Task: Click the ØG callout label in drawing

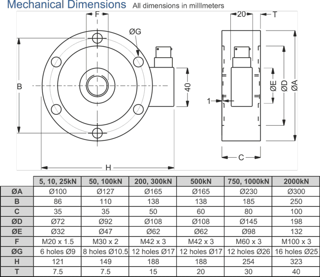Action: pos(135,32)
